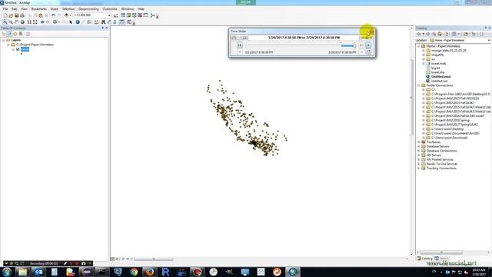Open the Table of Contents window icon
Image resolution: width=492 pixels, height=277 pixels.
coord(123,15)
